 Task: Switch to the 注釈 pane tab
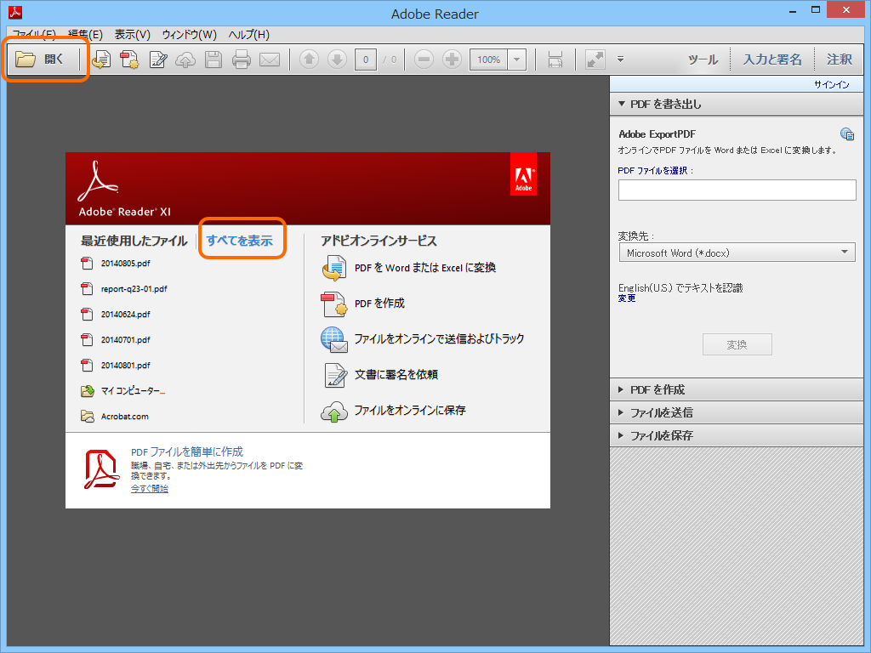(839, 60)
